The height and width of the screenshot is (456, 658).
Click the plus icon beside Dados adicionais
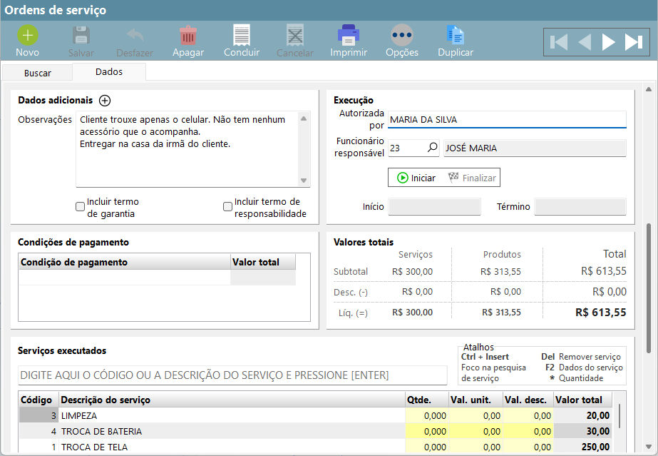coord(105,101)
